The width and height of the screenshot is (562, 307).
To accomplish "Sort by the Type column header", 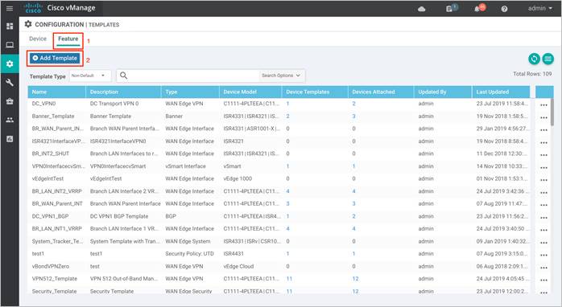I will coord(190,92).
